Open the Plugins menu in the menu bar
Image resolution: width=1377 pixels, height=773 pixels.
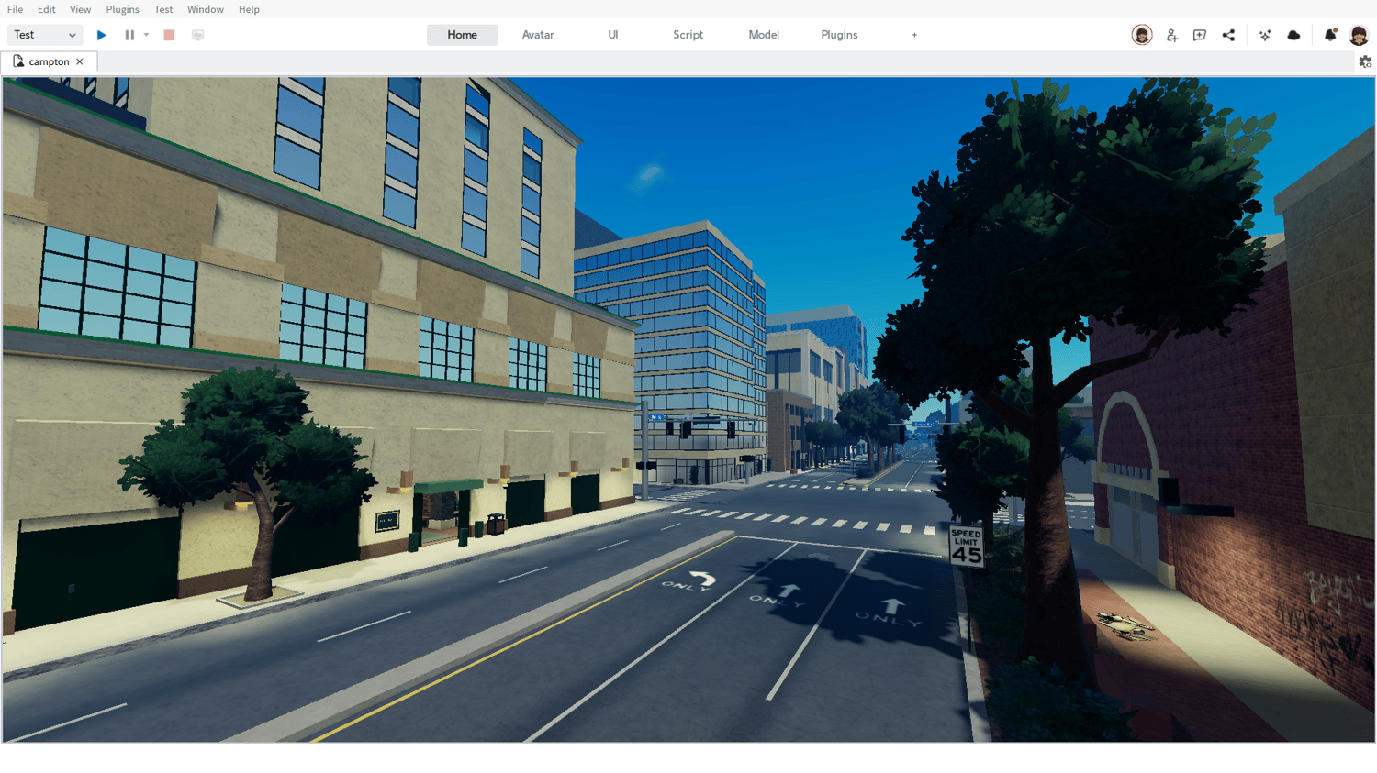tap(122, 9)
